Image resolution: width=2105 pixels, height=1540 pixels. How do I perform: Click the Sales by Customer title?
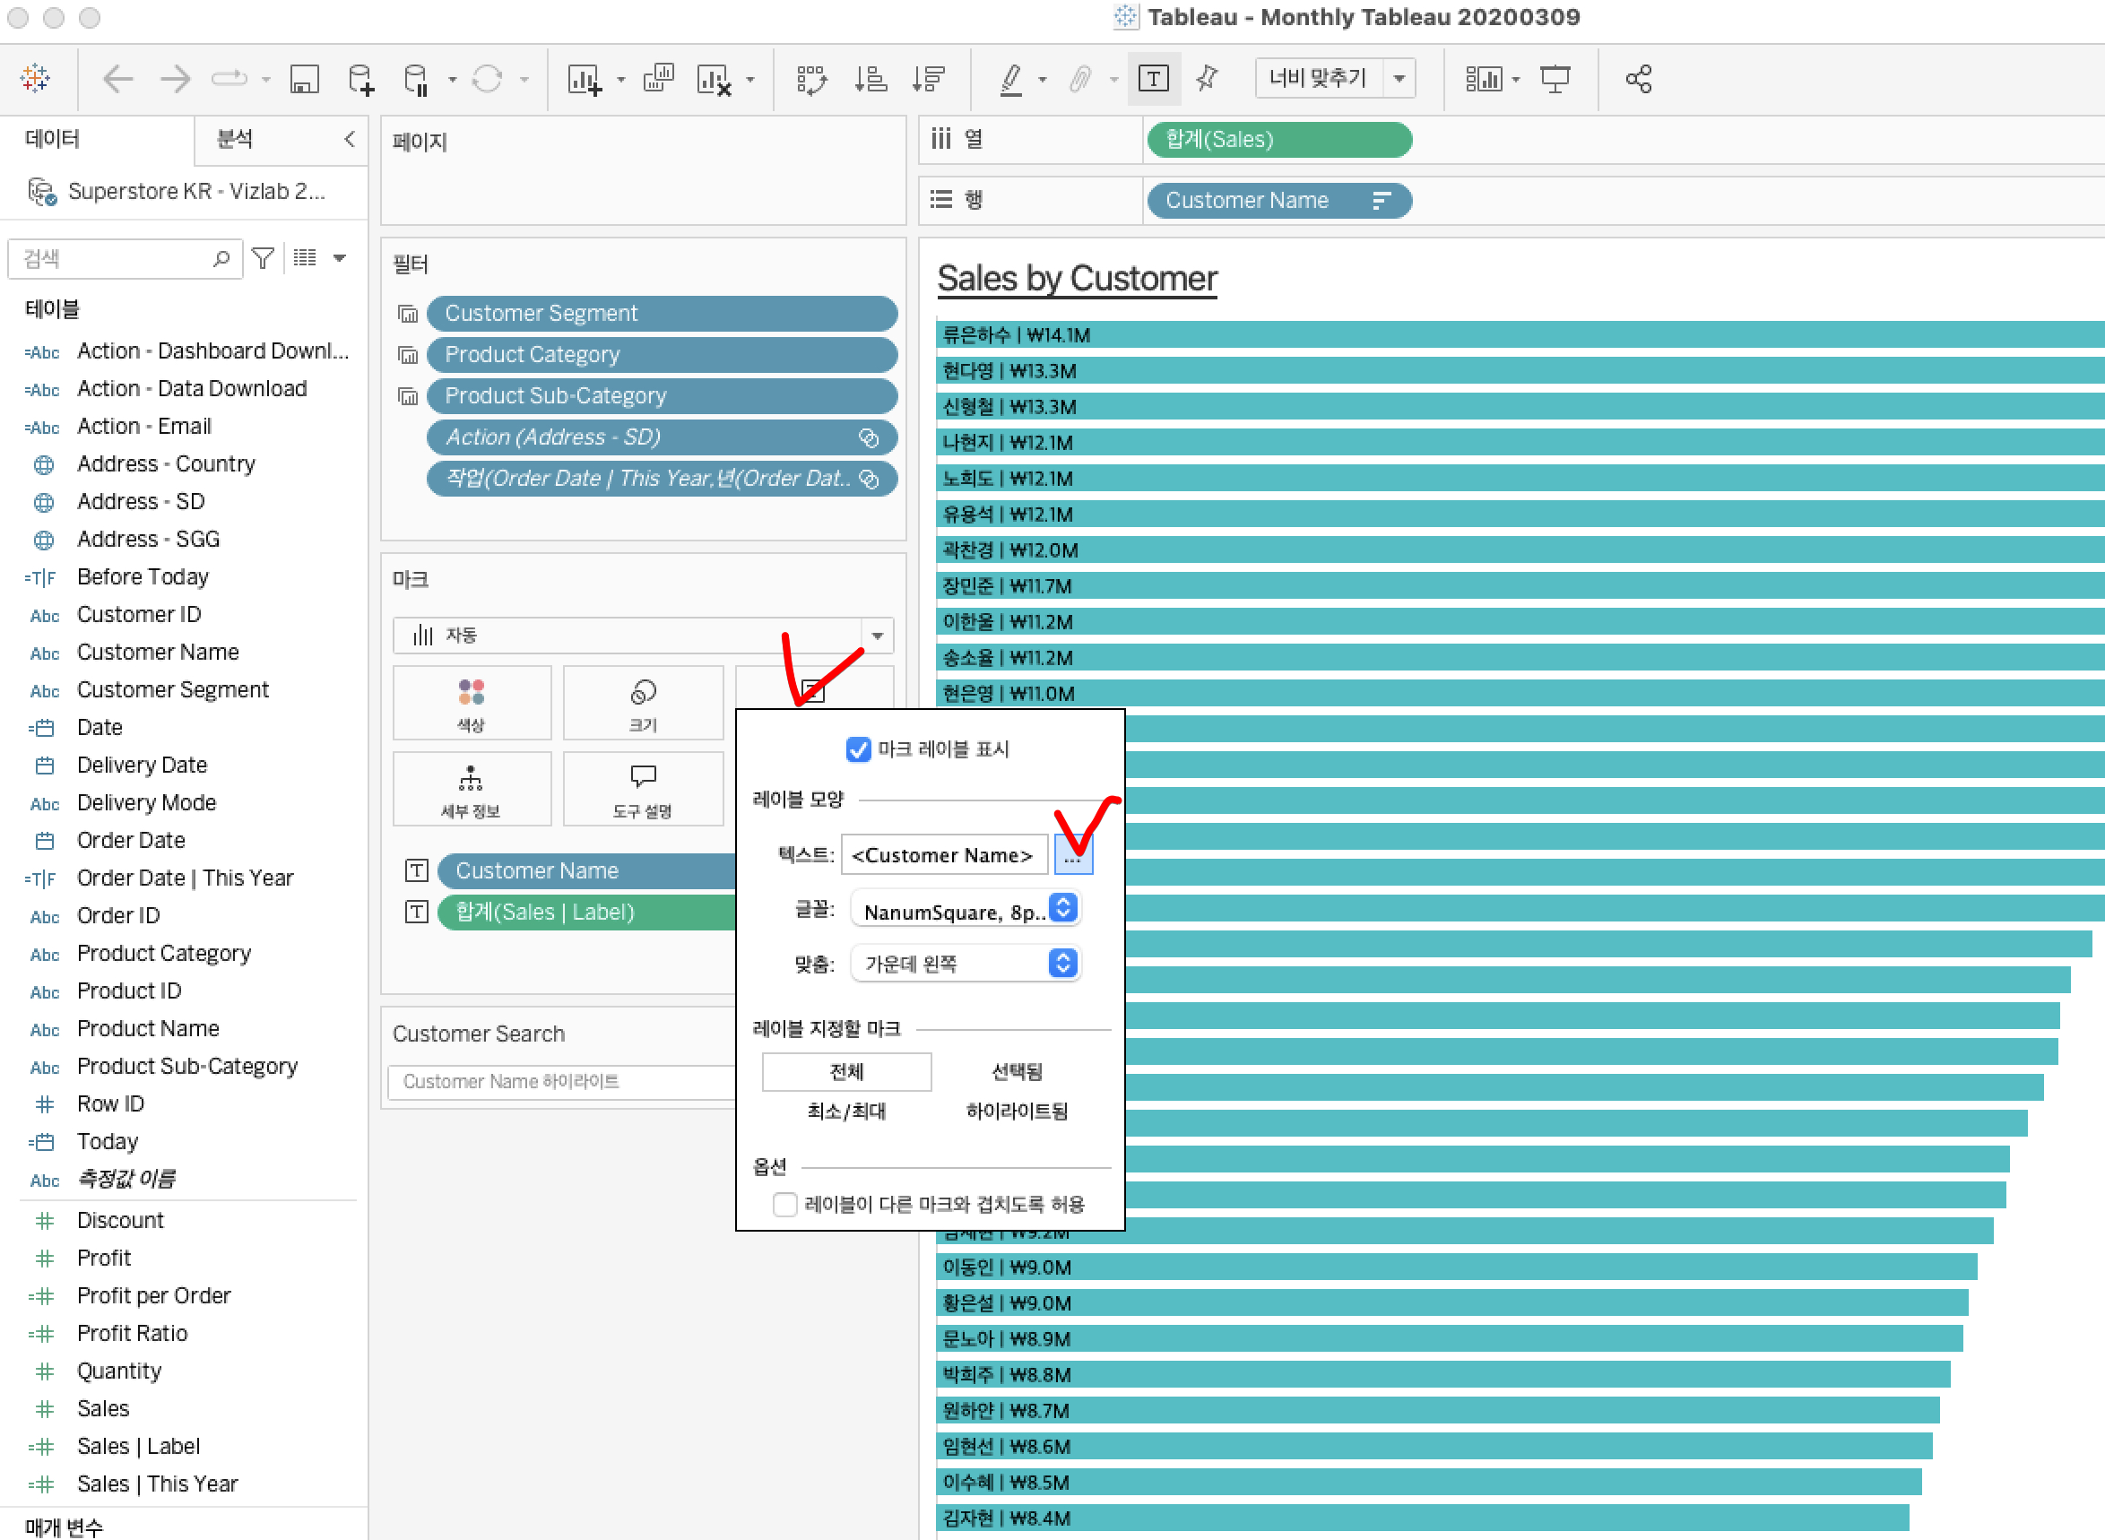click(x=1077, y=278)
